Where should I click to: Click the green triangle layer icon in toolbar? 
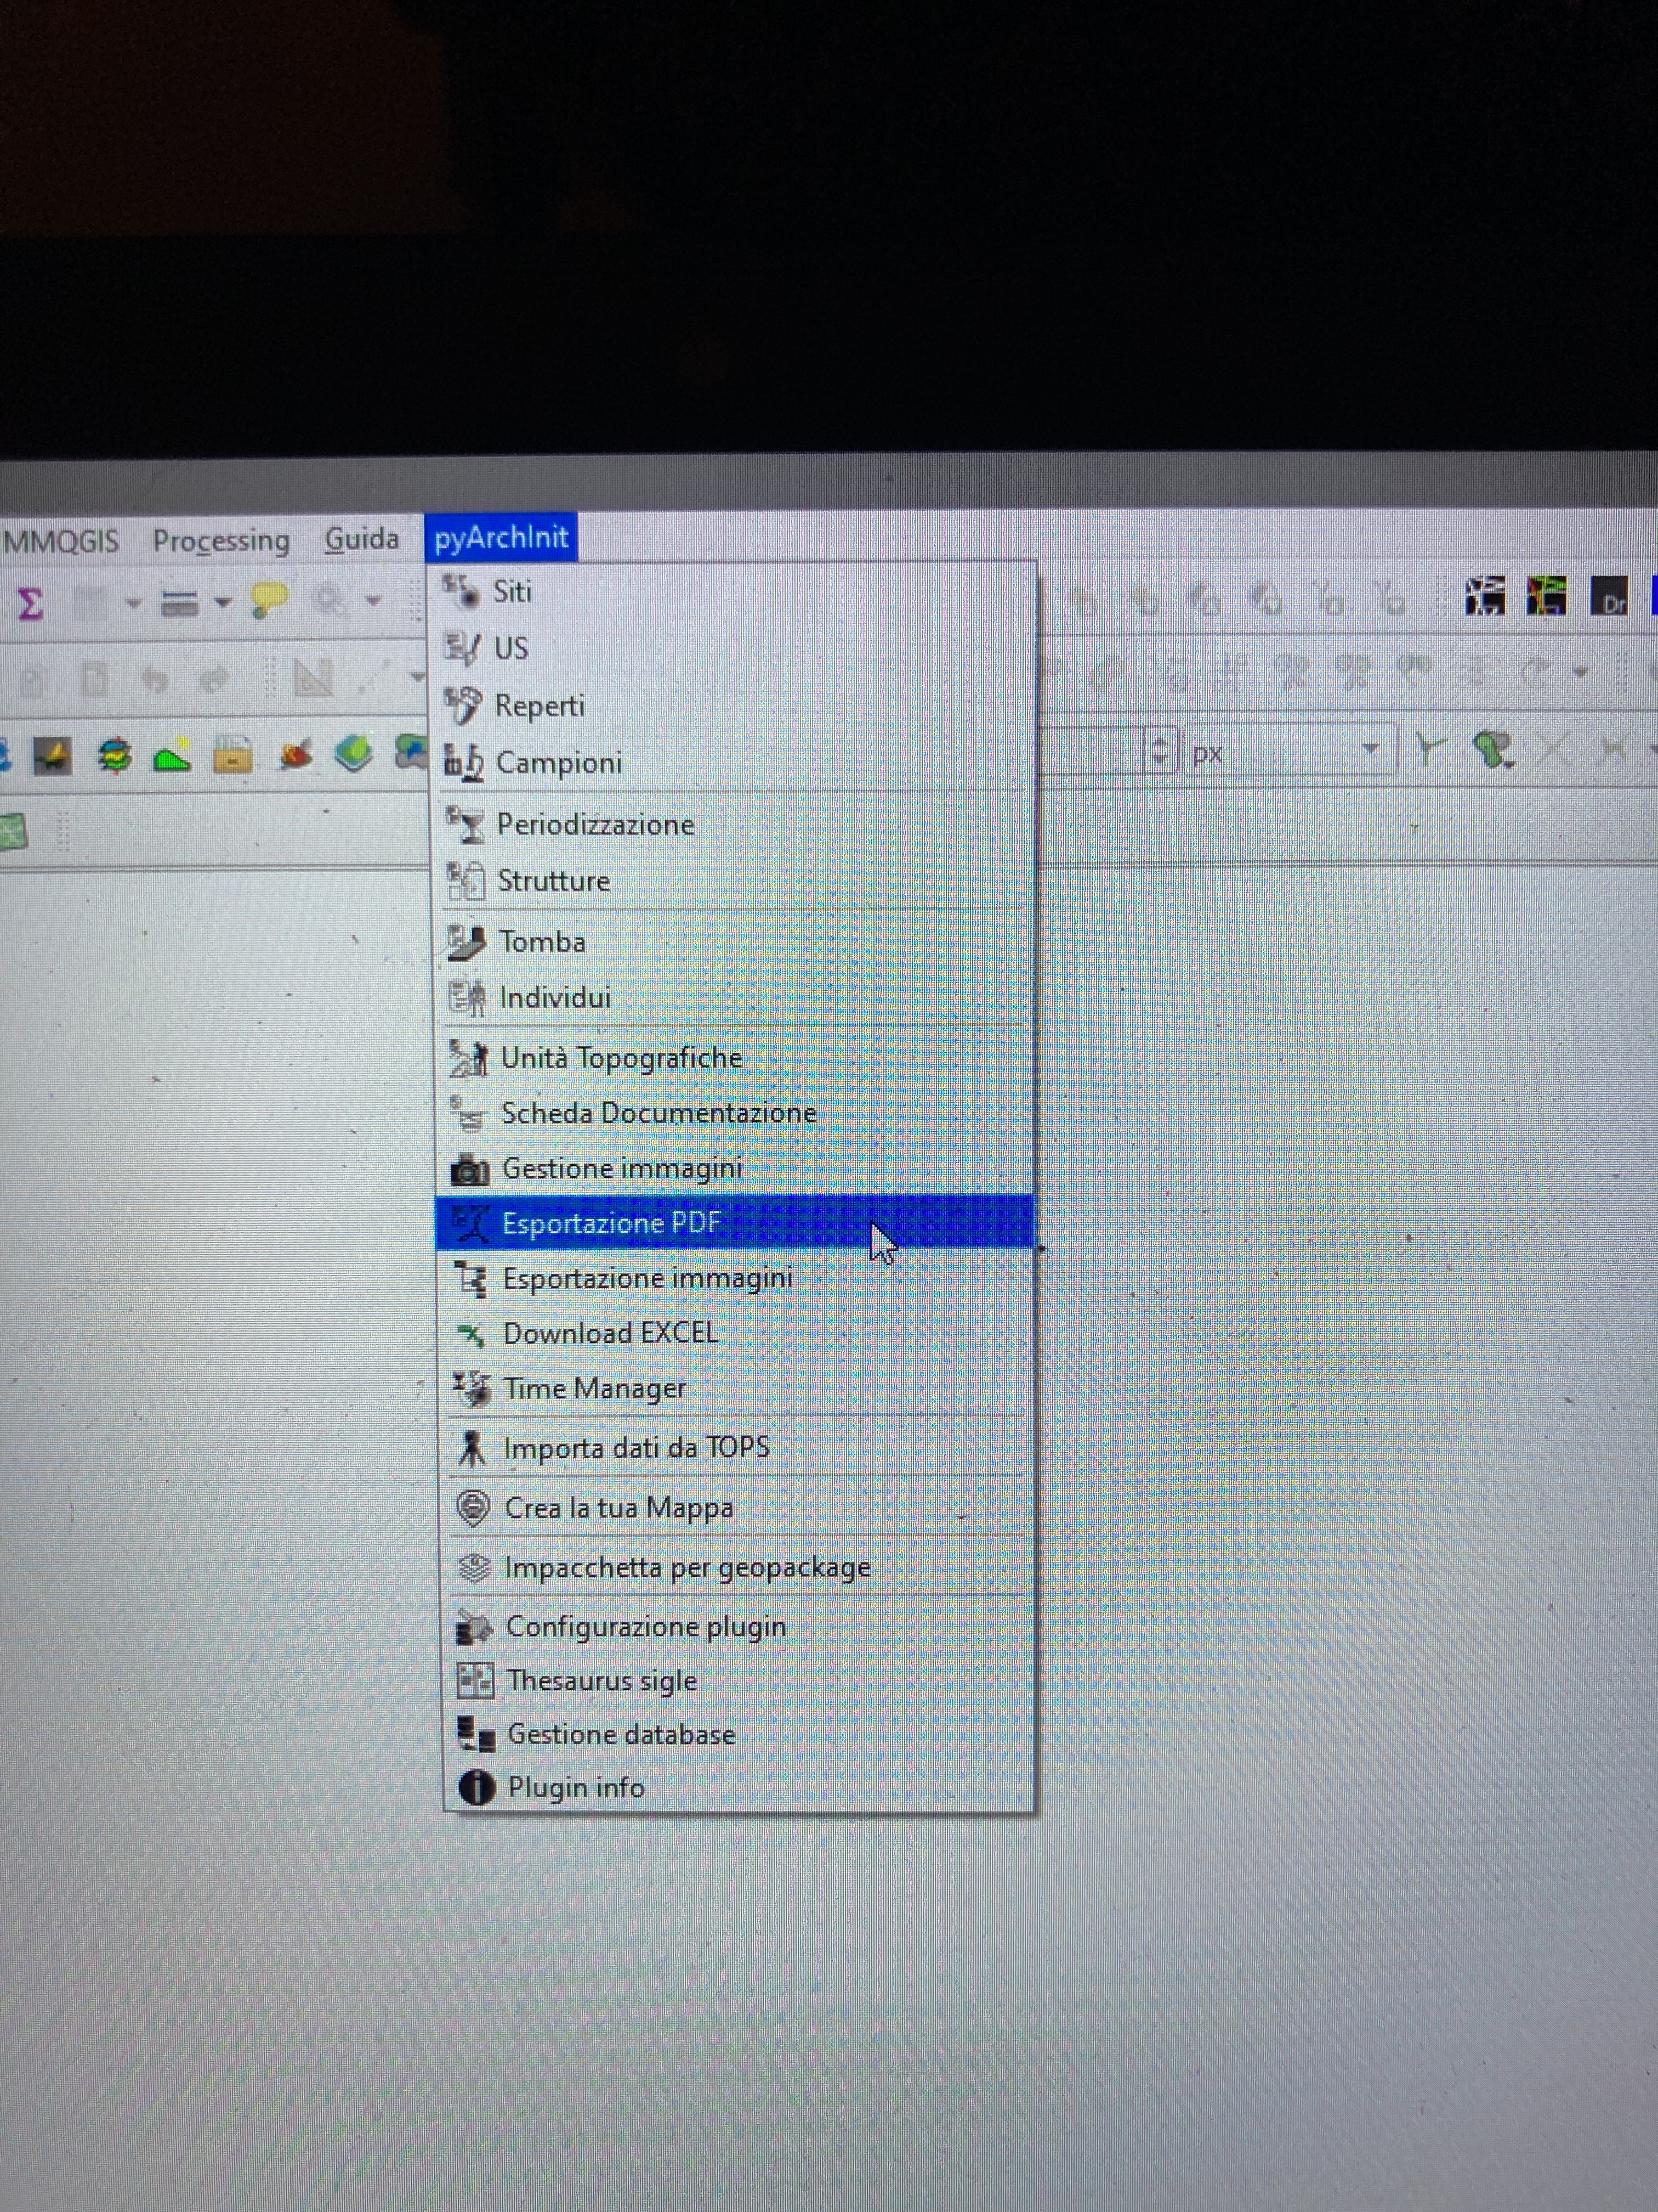point(172,756)
